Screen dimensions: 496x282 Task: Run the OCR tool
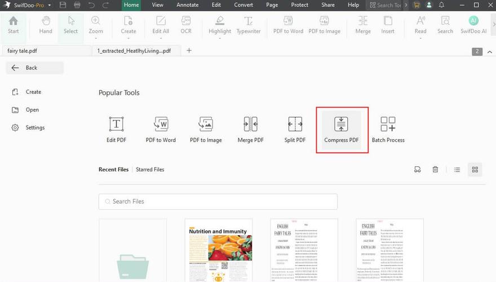tap(186, 25)
